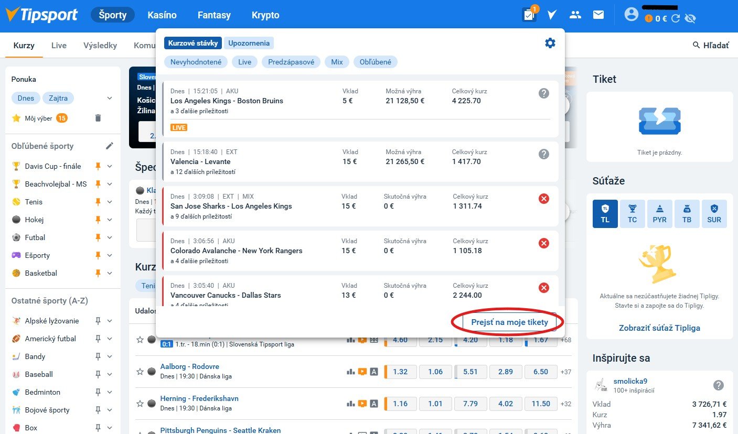Hide account balance with eye icon
Image resolution: width=738 pixels, height=434 pixels.
tap(690, 19)
